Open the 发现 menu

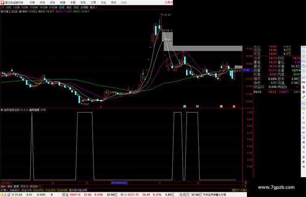(x=83, y=2)
